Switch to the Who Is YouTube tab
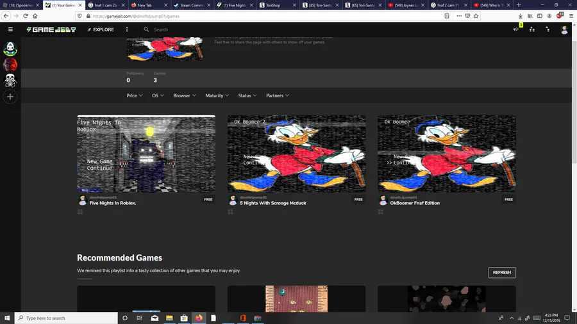Image resolution: width=577 pixels, height=324 pixels. coord(492,5)
